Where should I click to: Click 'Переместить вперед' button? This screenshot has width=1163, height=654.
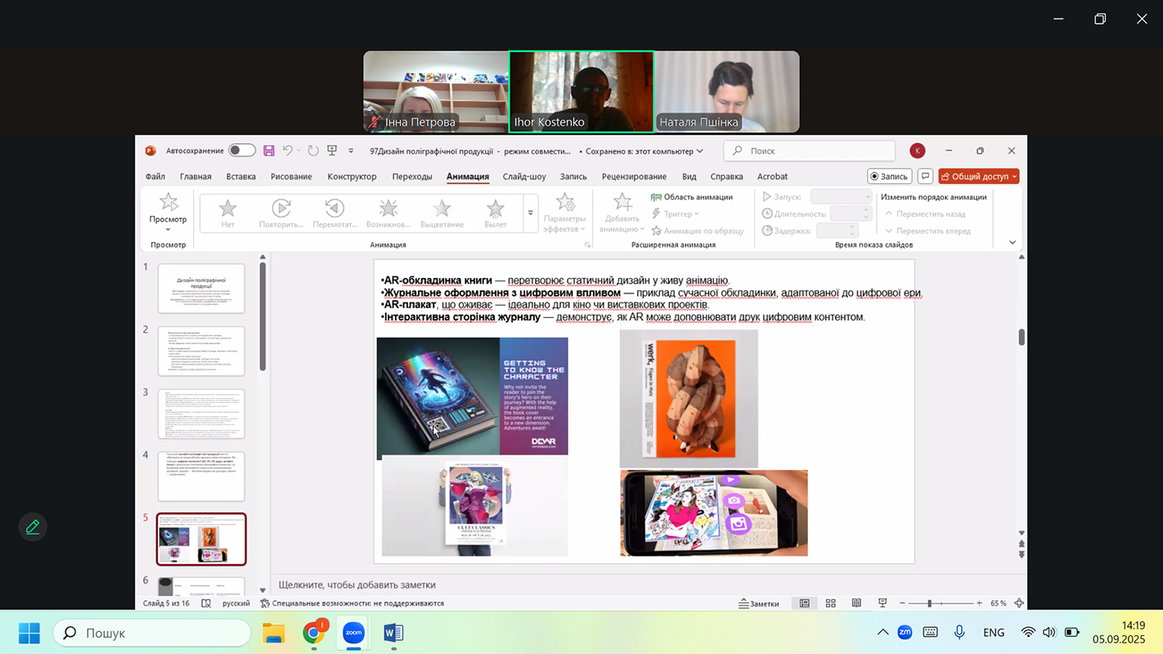[927, 231]
